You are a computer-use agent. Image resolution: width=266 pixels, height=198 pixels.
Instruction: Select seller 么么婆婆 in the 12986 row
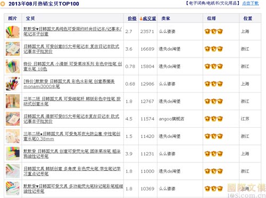pos(167,84)
